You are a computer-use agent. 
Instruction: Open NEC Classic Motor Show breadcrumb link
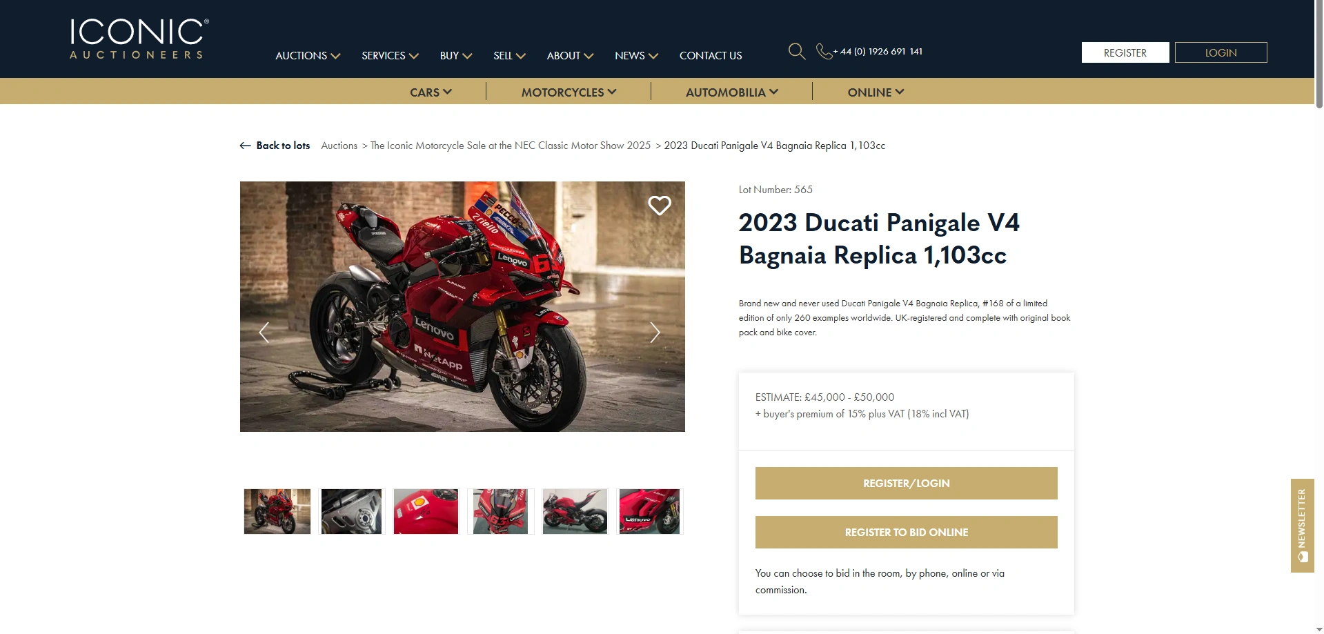511,146
